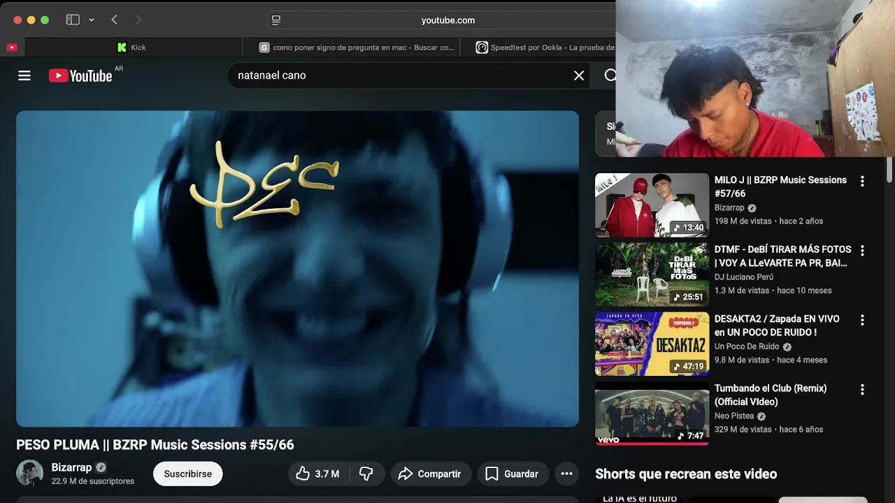Image resolution: width=895 pixels, height=503 pixels.
Task: Play Tumbando el Club Remix thumbnail
Action: [x=652, y=413]
